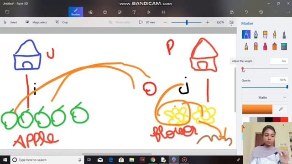Viewport: 292px width, 164px height.
Task: Select the Pencil brush
Action: click(x=246, y=46)
